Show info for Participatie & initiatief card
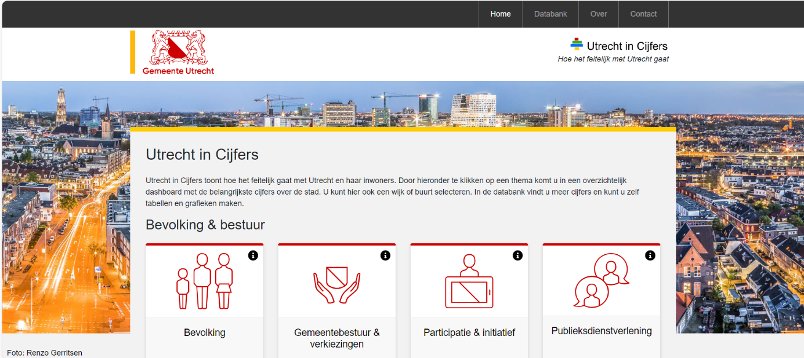Viewport: 804px width, 358px height. [x=517, y=255]
